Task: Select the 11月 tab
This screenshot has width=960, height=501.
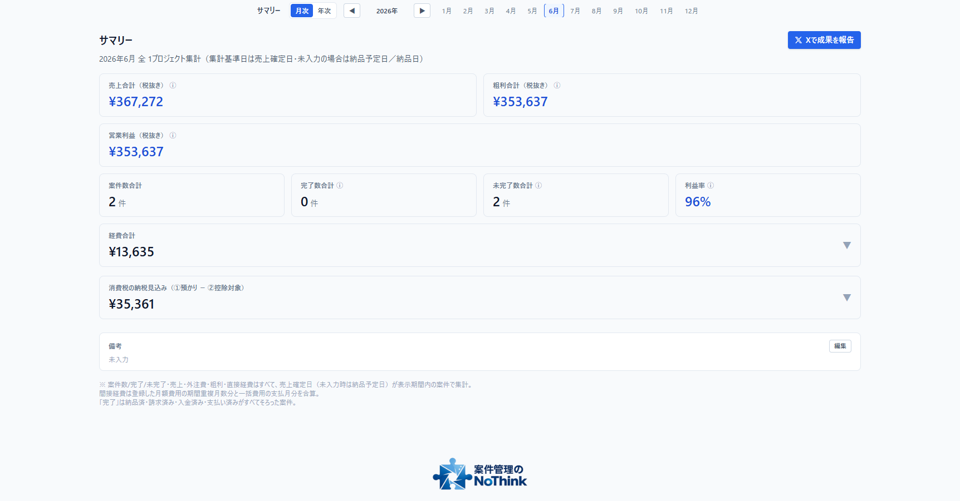Action: click(x=667, y=11)
